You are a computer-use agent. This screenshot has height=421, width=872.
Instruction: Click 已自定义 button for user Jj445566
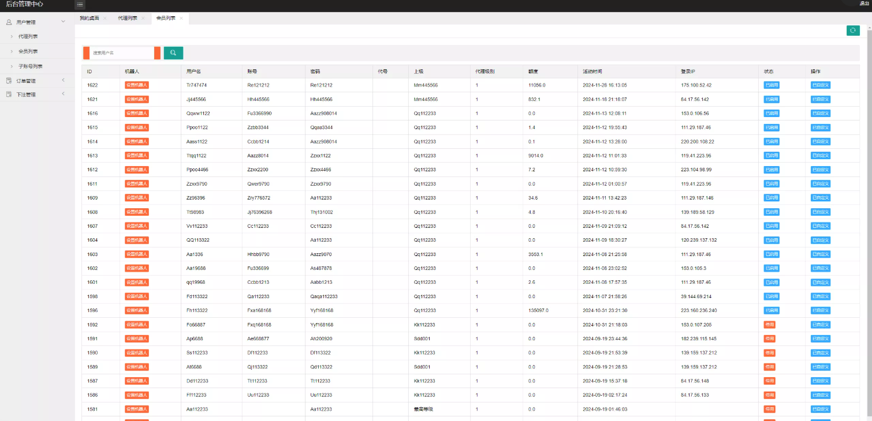pyautogui.click(x=820, y=99)
